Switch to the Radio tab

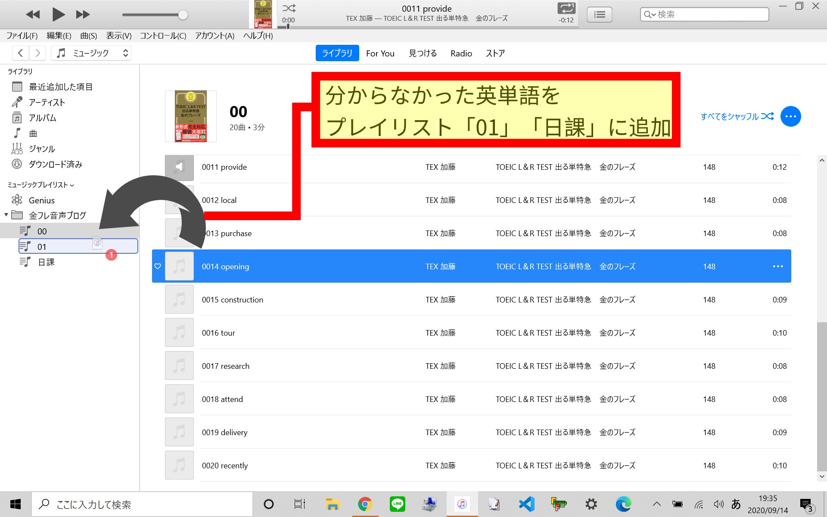[x=461, y=53]
